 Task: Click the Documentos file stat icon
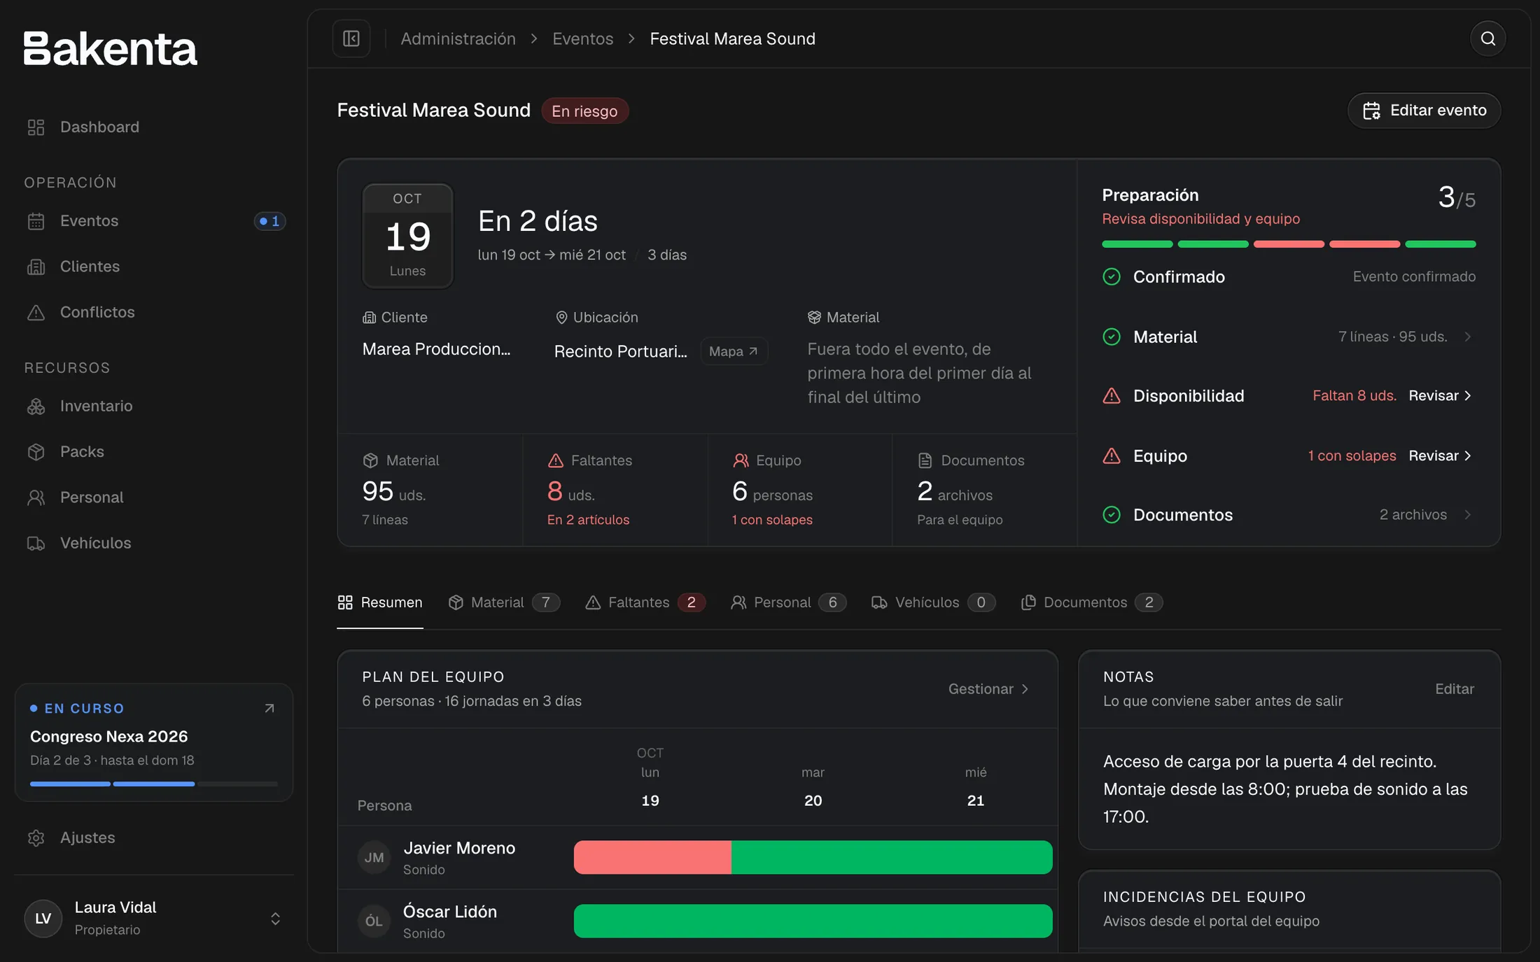[x=925, y=460]
